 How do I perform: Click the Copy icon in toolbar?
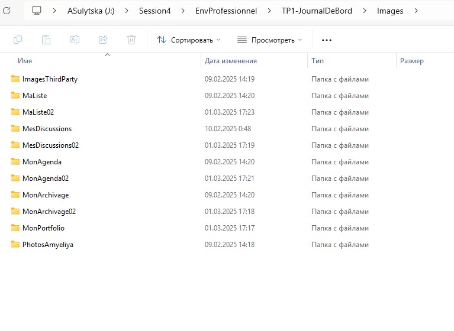click(x=18, y=40)
